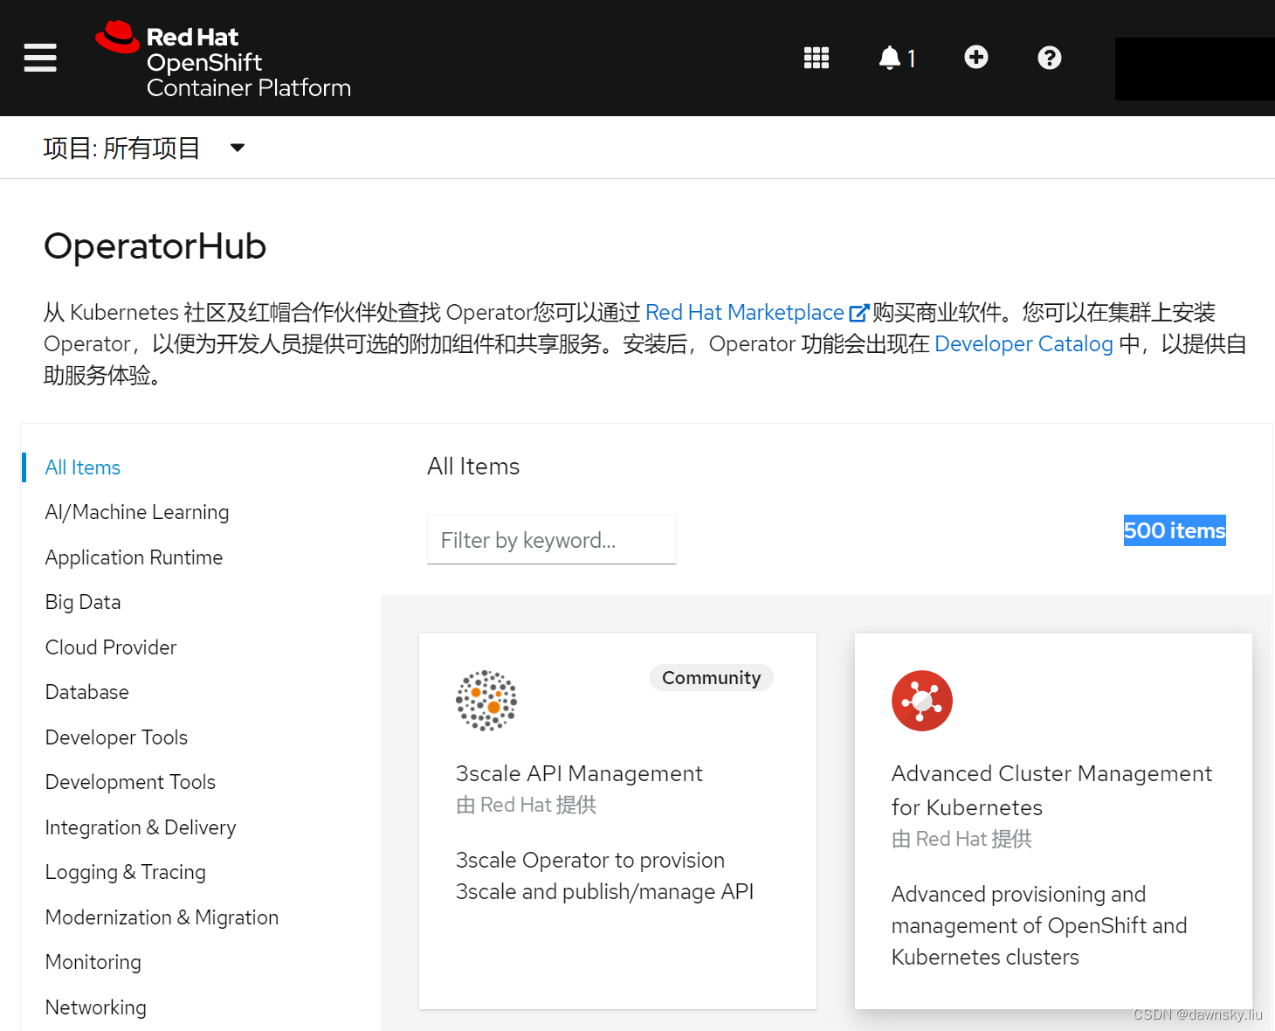Click the Community badge on 3scale card

point(712,678)
